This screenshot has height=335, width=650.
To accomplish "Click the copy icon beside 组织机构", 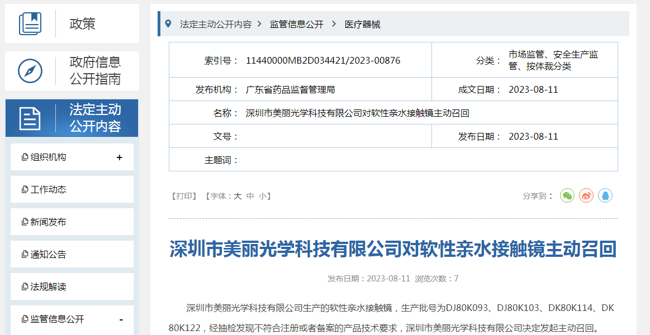I will pyautogui.click(x=25, y=157).
